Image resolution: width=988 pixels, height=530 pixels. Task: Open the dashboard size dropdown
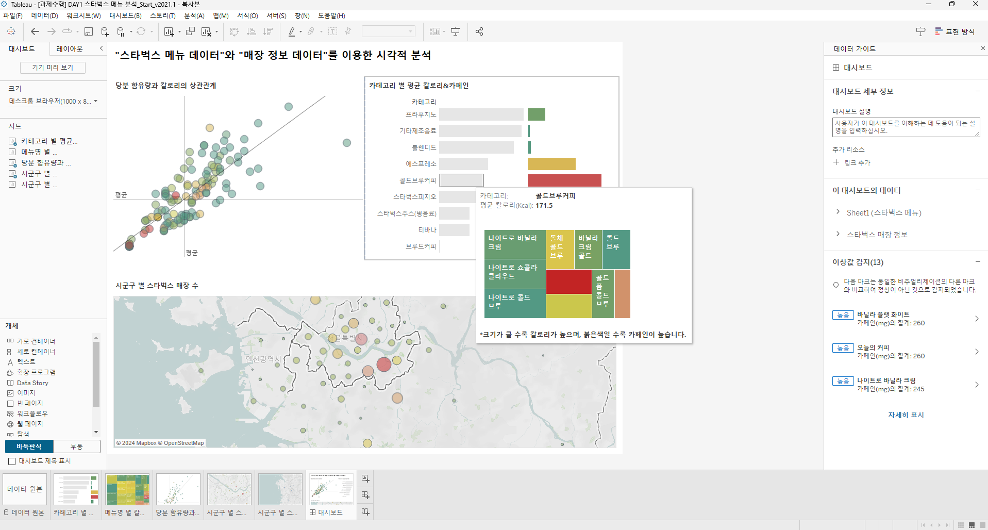tap(53, 101)
